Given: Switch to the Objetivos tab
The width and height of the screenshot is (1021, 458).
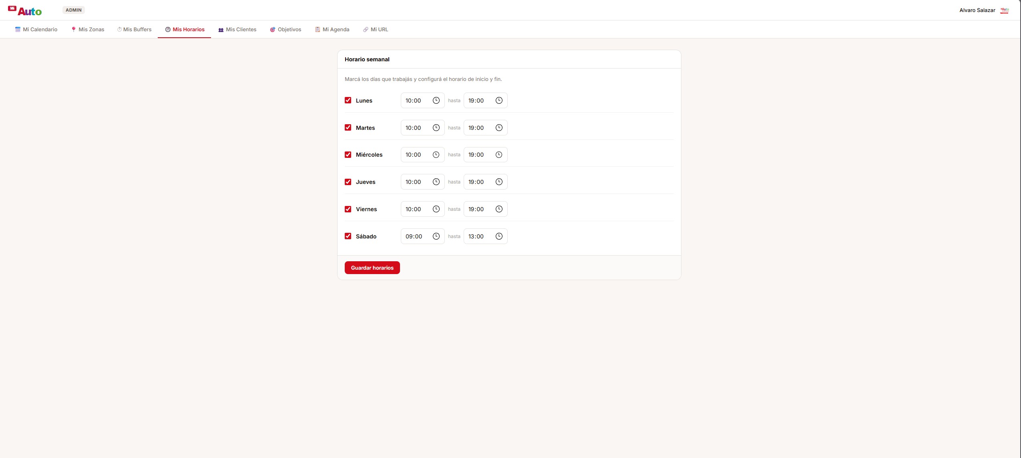Looking at the screenshot, I should point(285,29).
